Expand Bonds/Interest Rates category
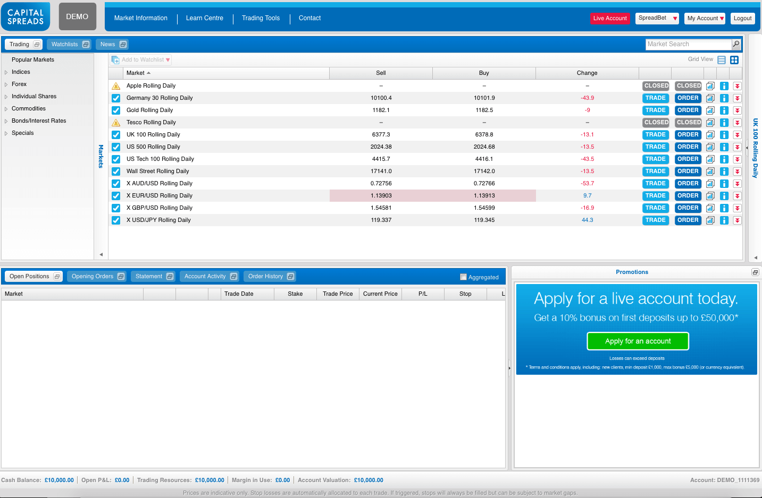This screenshot has height=498, width=762. pos(6,121)
